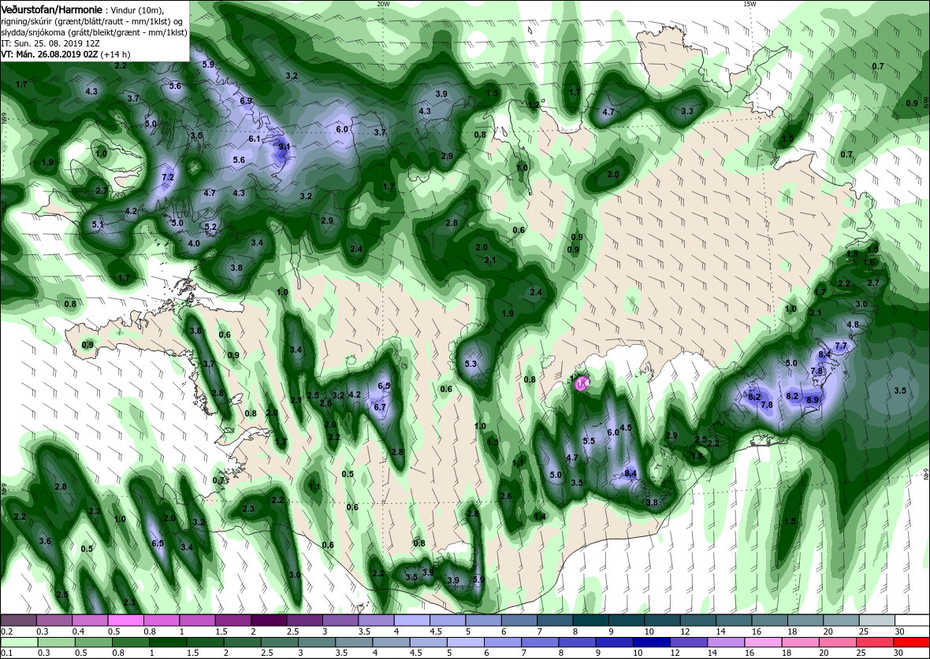
Task: Click the initialization time 'IT: Sun. 25. 08. 2019 12Z'
Action: tap(49, 43)
